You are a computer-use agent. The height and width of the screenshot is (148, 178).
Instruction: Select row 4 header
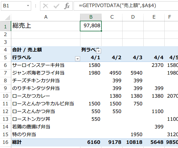tap(5, 50)
